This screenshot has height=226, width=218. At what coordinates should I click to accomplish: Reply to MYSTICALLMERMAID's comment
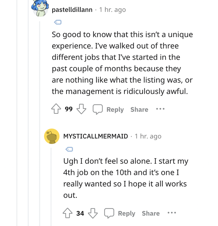(126, 213)
